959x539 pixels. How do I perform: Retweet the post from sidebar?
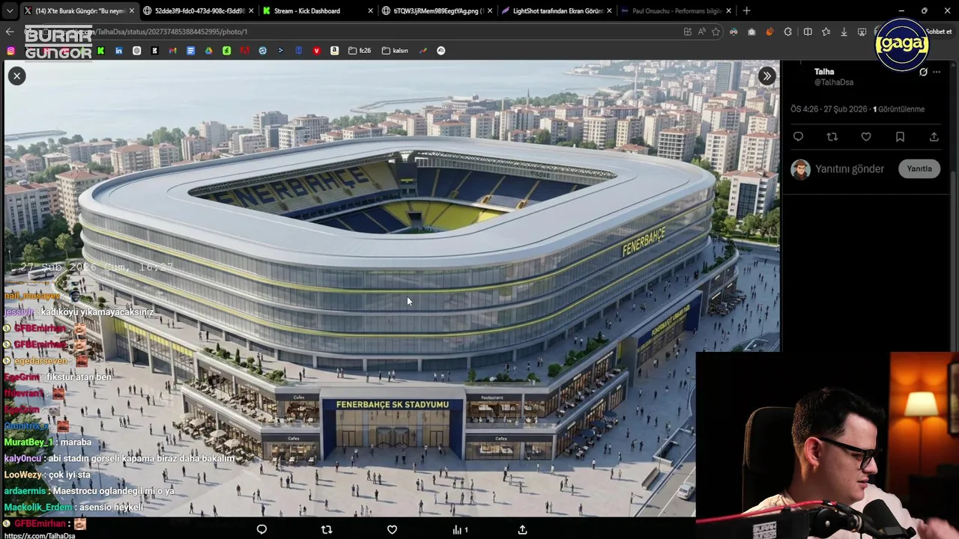point(832,137)
